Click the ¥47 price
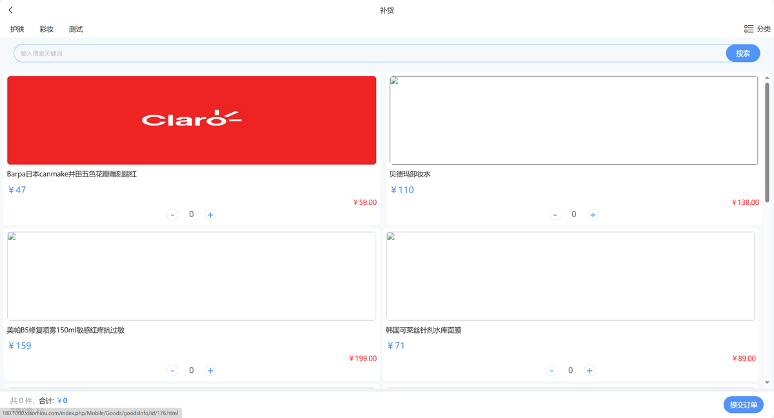Image resolution: width=774 pixels, height=418 pixels. 17,190
